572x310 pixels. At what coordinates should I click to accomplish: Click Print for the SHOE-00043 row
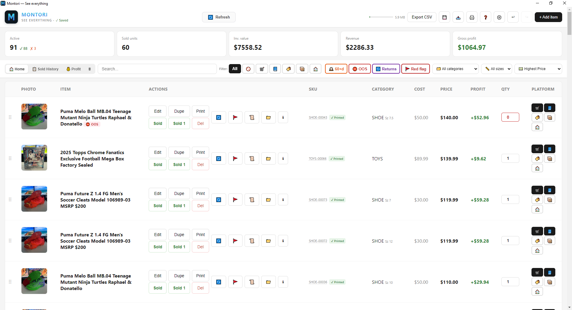pyautogui.click(x=200, y=111)
